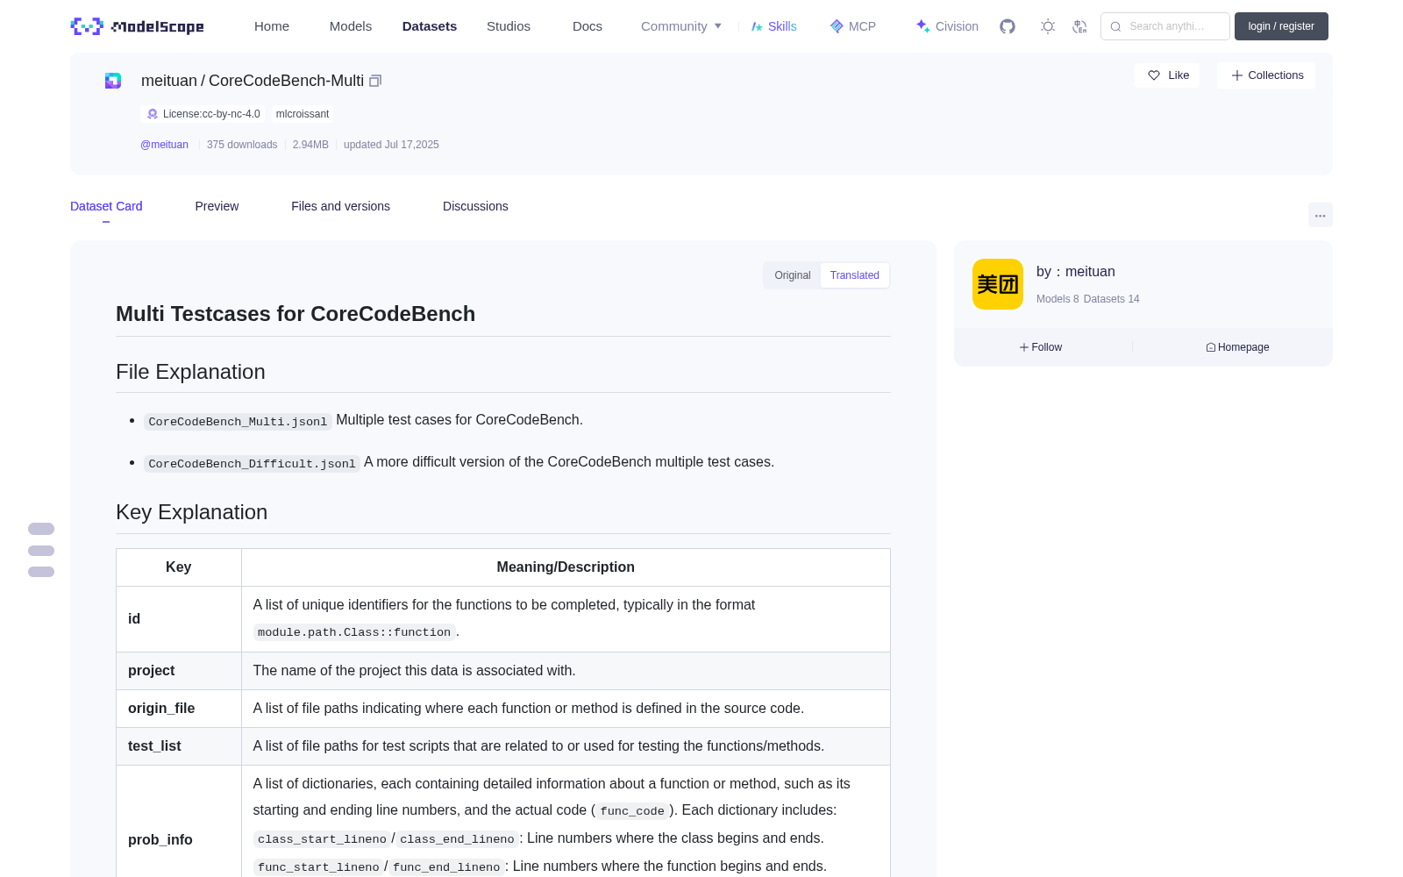The height and width of the screenshot is (877, 1403).
Task: Toggle the light/dark theme sun icon
Action: [x=1048, y=26]
